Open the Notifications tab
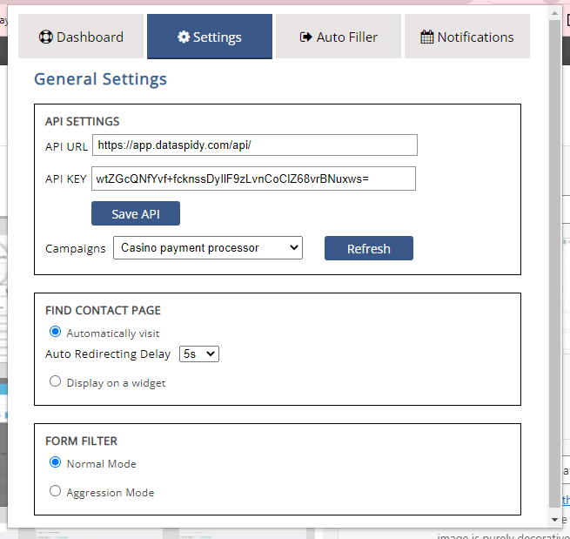The image size is (570, 539). pyautogui.click(x=467, y=37)
